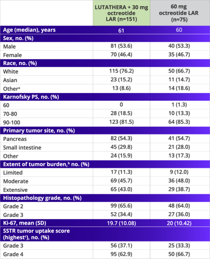Viewport: 210px width, 259px height.
Task: Select the LUTATHERA + 30 mg octreotide LAR column header
Action: [121, 13]
